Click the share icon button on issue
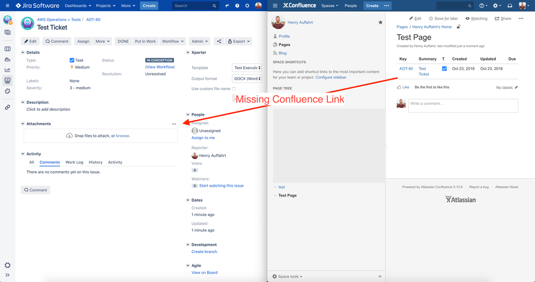 point(219,41)
